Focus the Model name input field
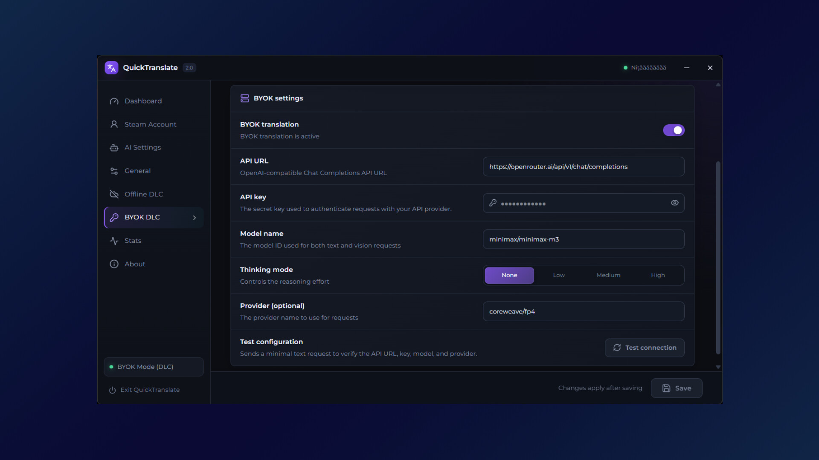Screen dimensions: 819x460 coord(584,239)
